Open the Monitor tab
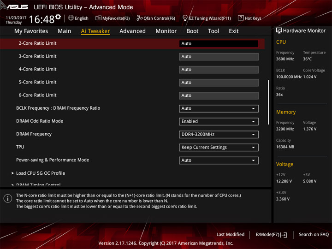Screen dimensions: 332x249 click(x=166, y=31)
